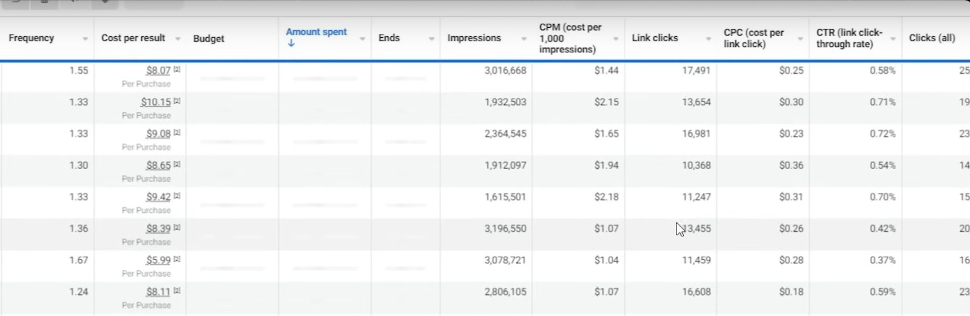Click the attribution icon beside $5.99
The width and height of the screenshot is (970, 316).
(x=177, y=259)
